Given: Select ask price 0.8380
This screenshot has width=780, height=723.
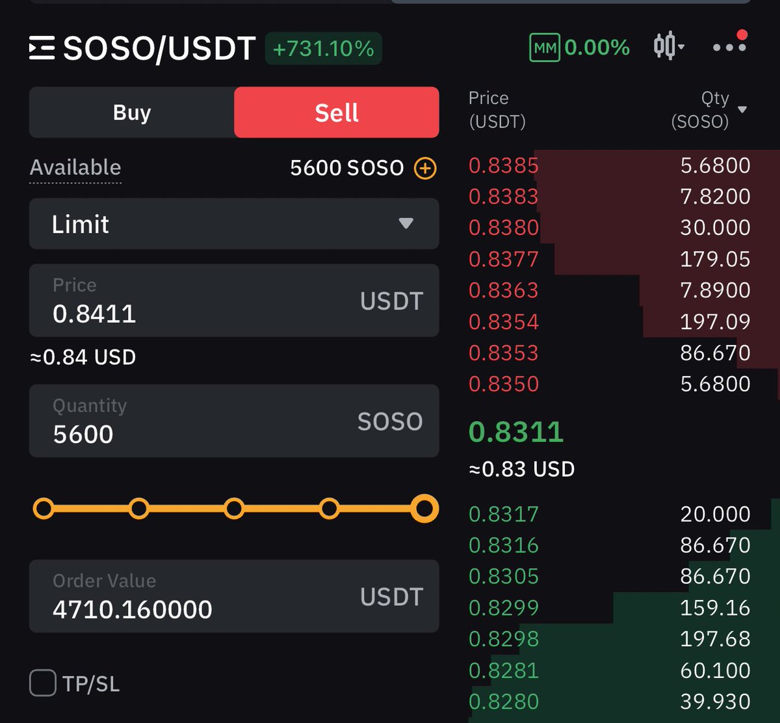Looking at the screenshot, I should coord(504,228).
